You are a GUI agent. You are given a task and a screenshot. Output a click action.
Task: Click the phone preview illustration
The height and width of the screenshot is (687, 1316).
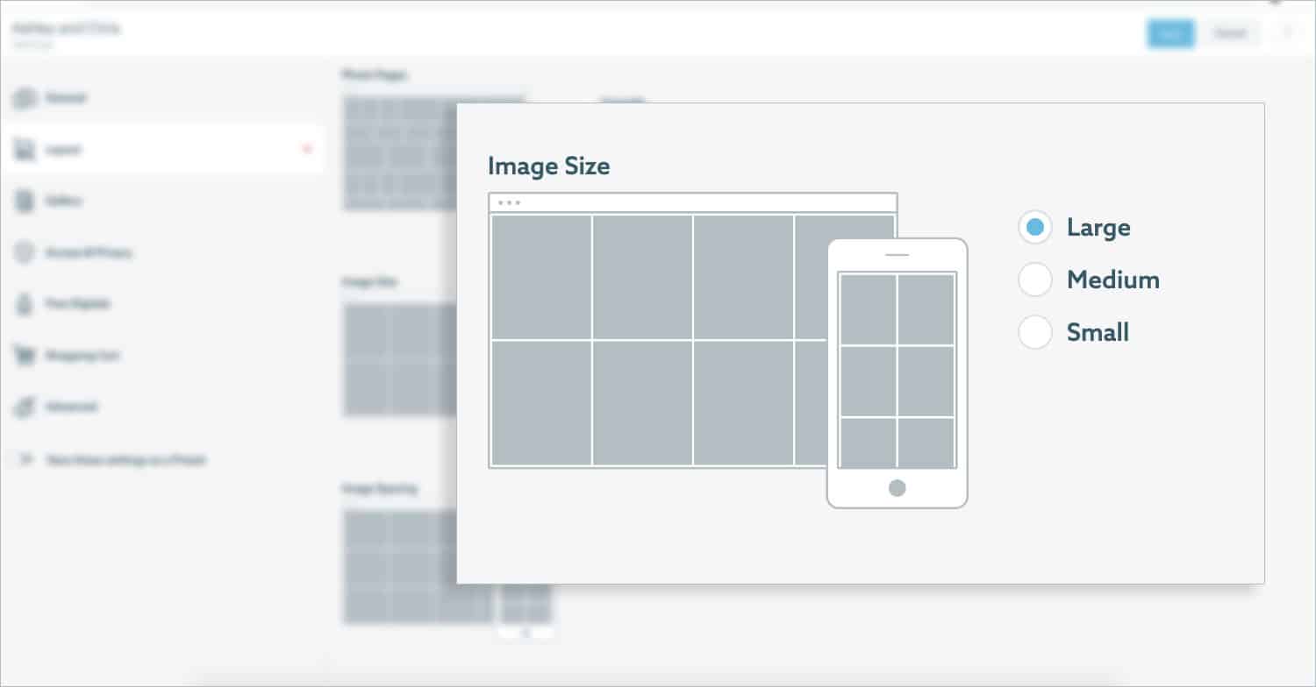pos(897,372)
